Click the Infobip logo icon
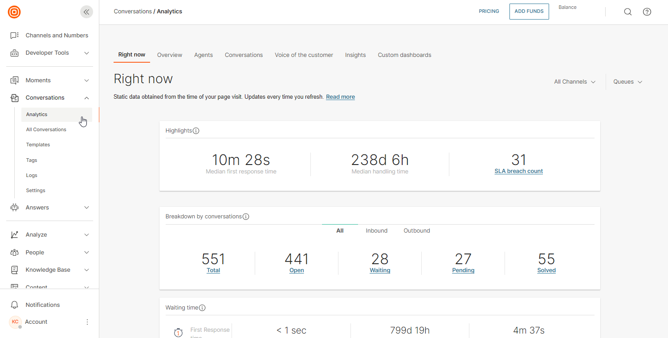This screenshot has width=668, height=338. coord(14,12)
